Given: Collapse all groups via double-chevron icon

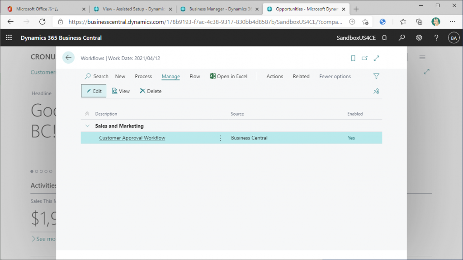Looking at the screenshot, I should (87, 114).
